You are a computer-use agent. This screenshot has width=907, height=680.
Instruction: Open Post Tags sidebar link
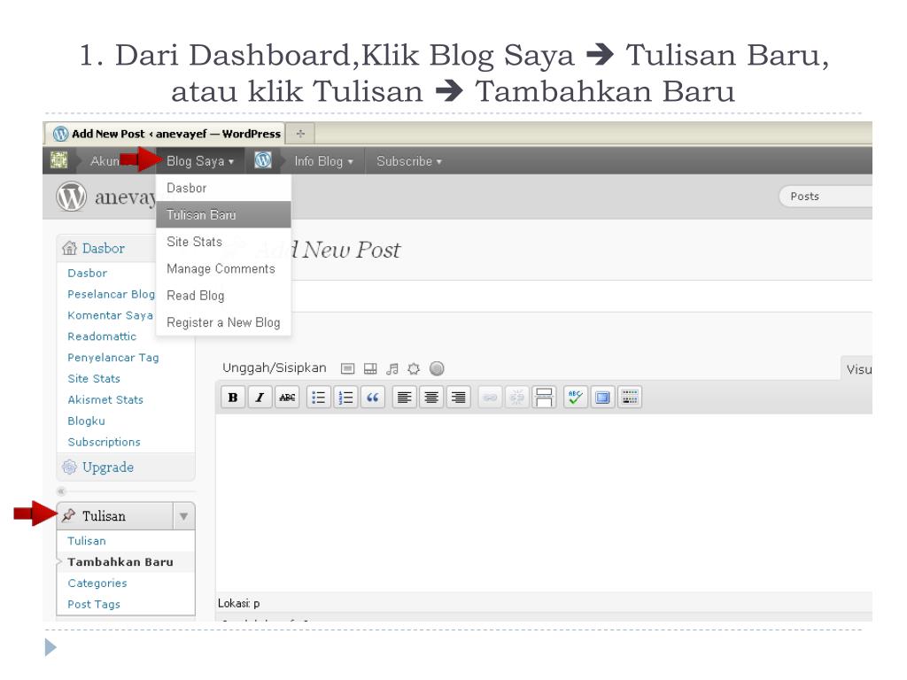click(94, 604)
